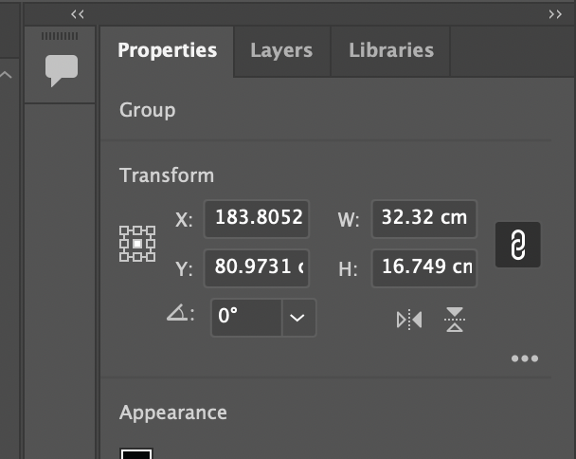Collapse panels using right double arrows
This screenshot has height=459, width=576.
[555, 13]
